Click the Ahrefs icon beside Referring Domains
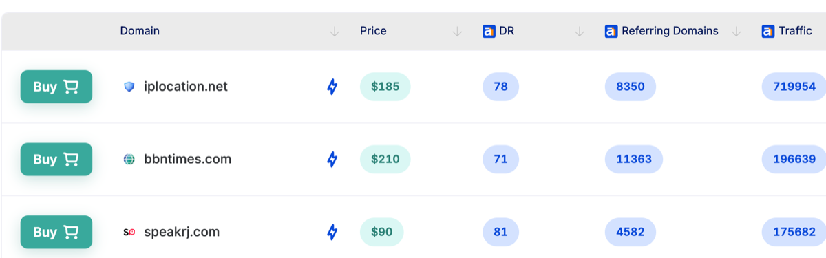 611,31
